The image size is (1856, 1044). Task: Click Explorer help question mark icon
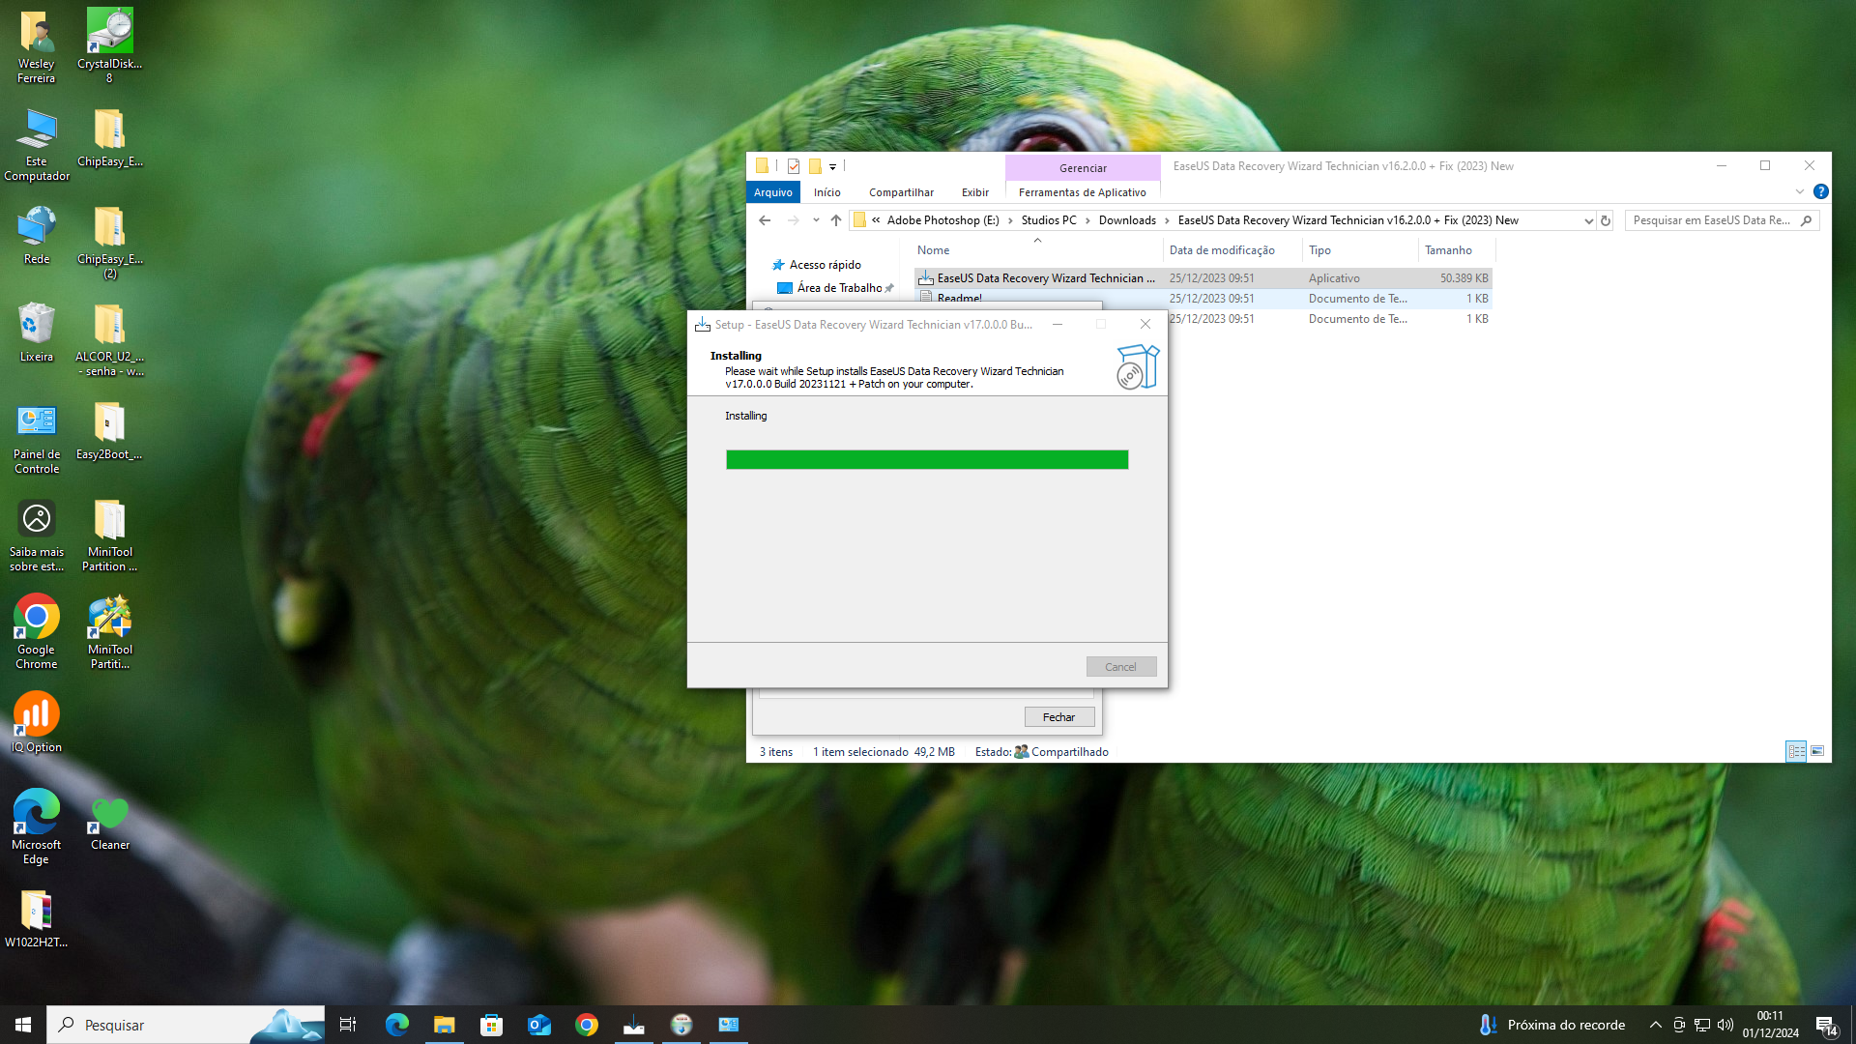[x=1820, y=191]
